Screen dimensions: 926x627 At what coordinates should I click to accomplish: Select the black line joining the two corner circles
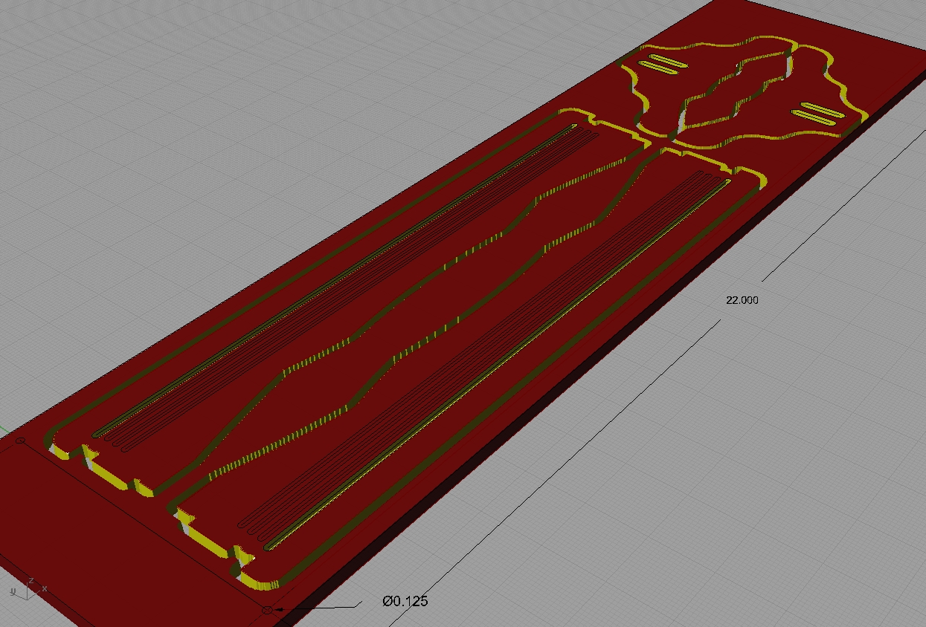coord(141,524)
